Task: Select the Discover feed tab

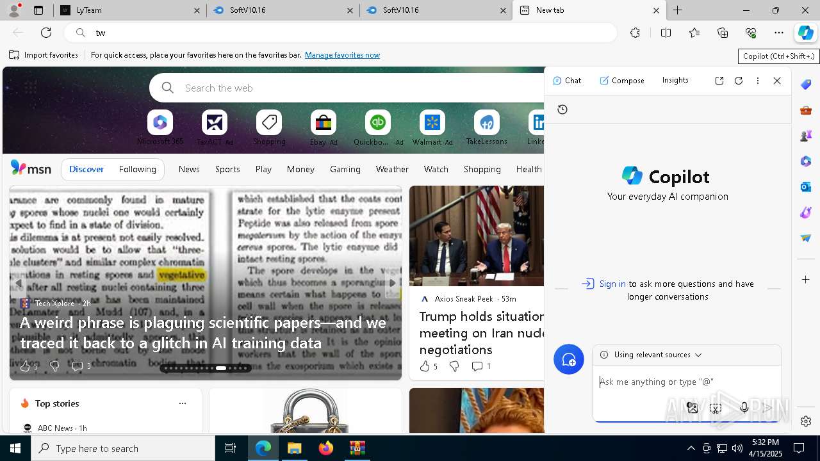Action: tap(86, 169)
